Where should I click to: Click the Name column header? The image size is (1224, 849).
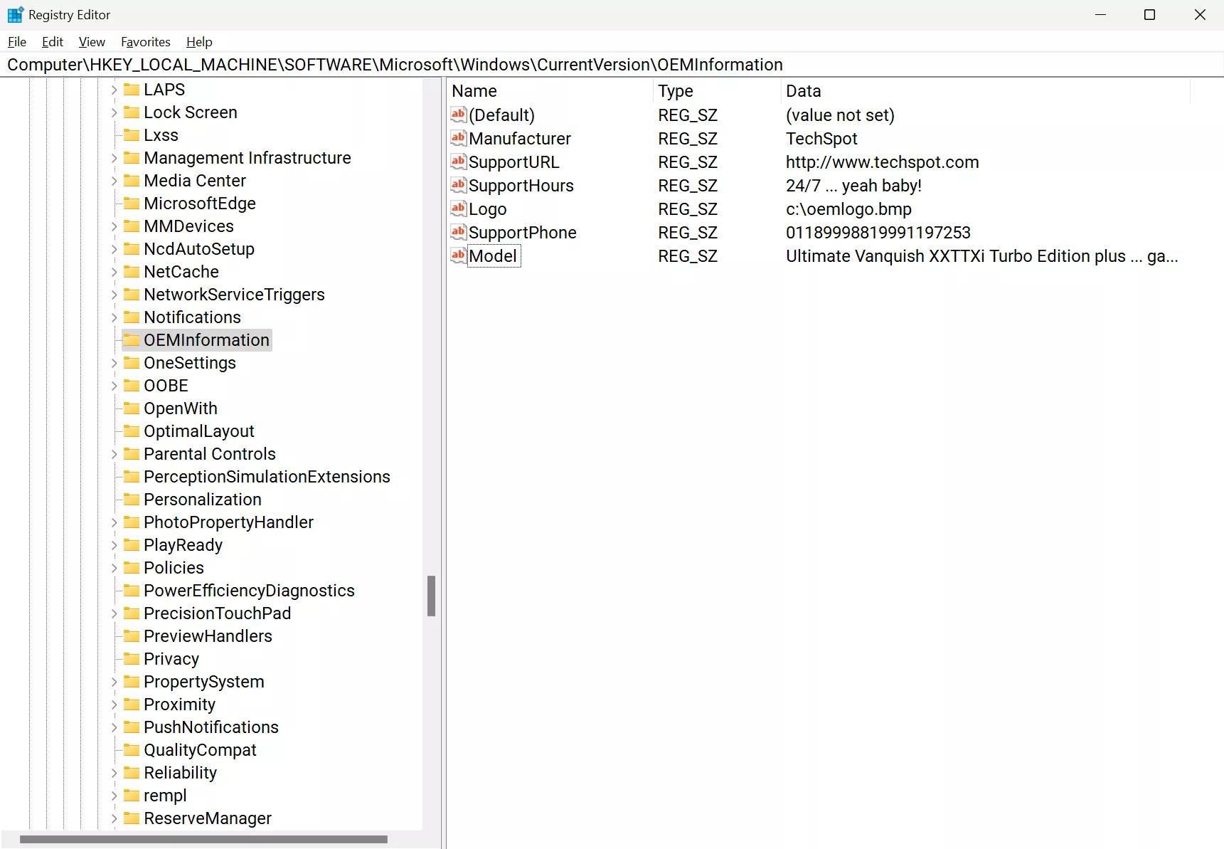pyautogui.click(x=550, y=91)
